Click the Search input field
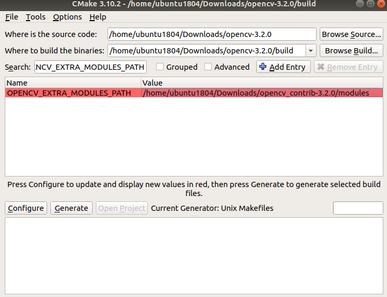Image resolution: width=387 pixels, height=297 pixels. coord(91,67)
